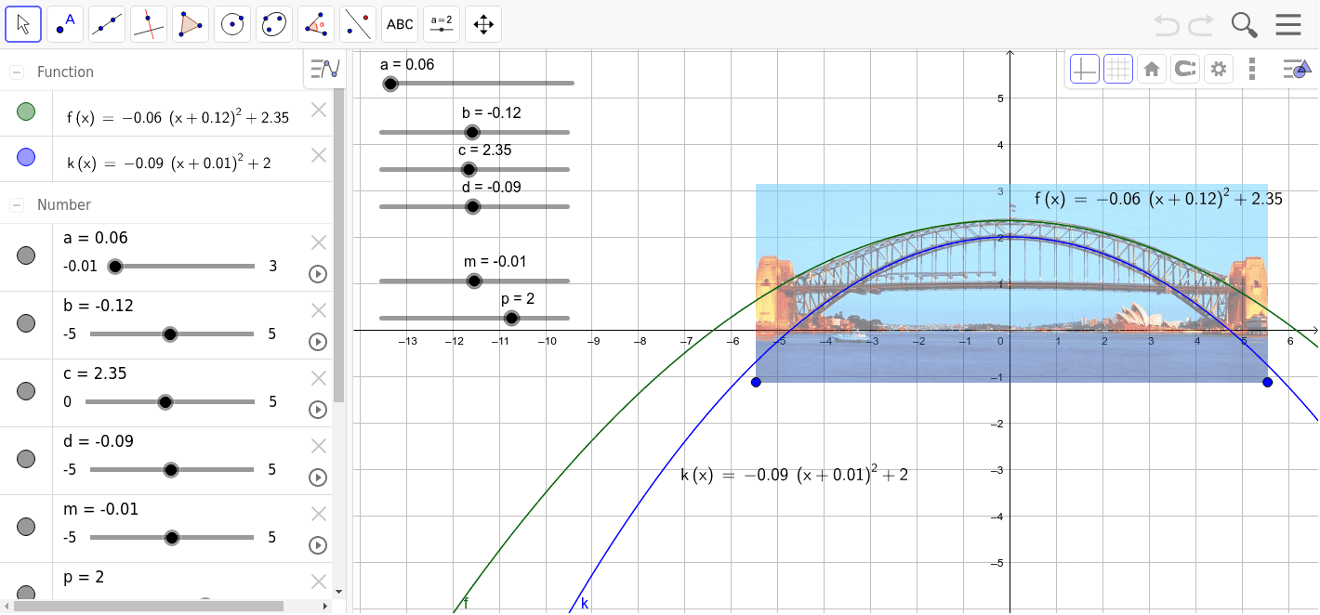
Task: Select the Slider a=2 tool
Action: coord(442,24)
